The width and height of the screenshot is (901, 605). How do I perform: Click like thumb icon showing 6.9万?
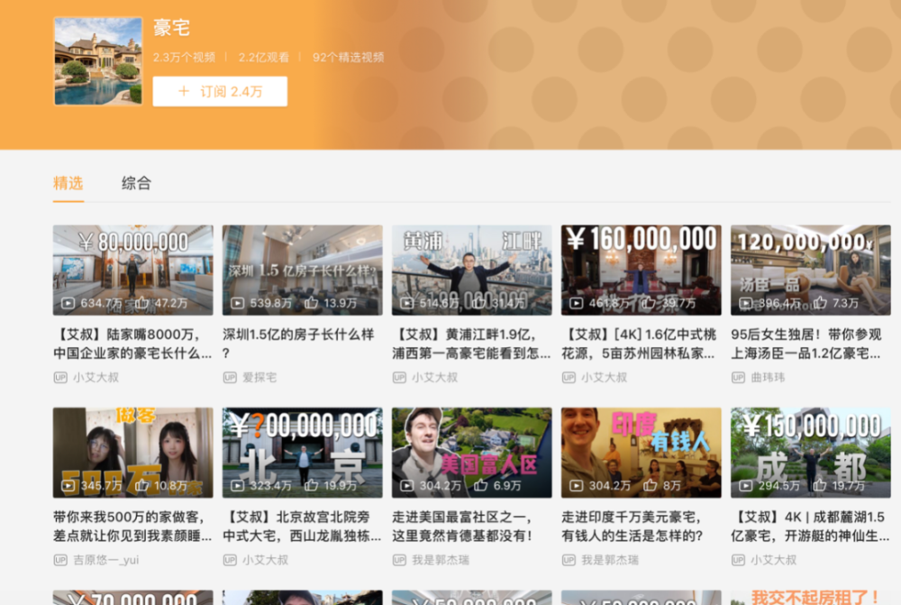pyautogui.click(x=481, y=485)
